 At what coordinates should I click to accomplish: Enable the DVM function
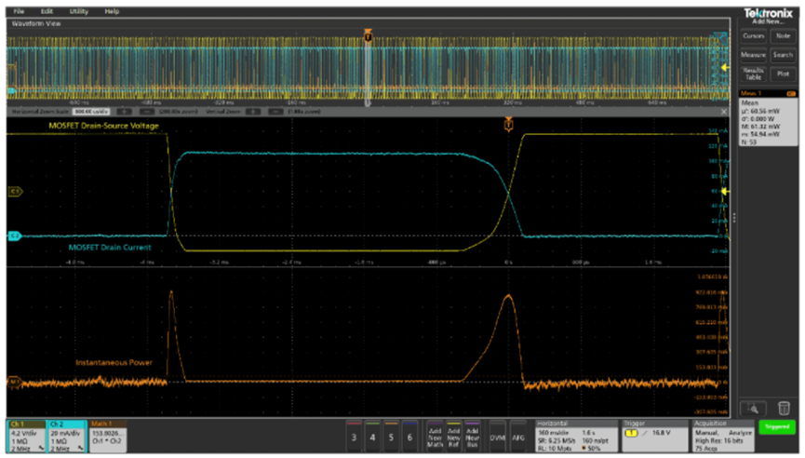pos(498,435)
